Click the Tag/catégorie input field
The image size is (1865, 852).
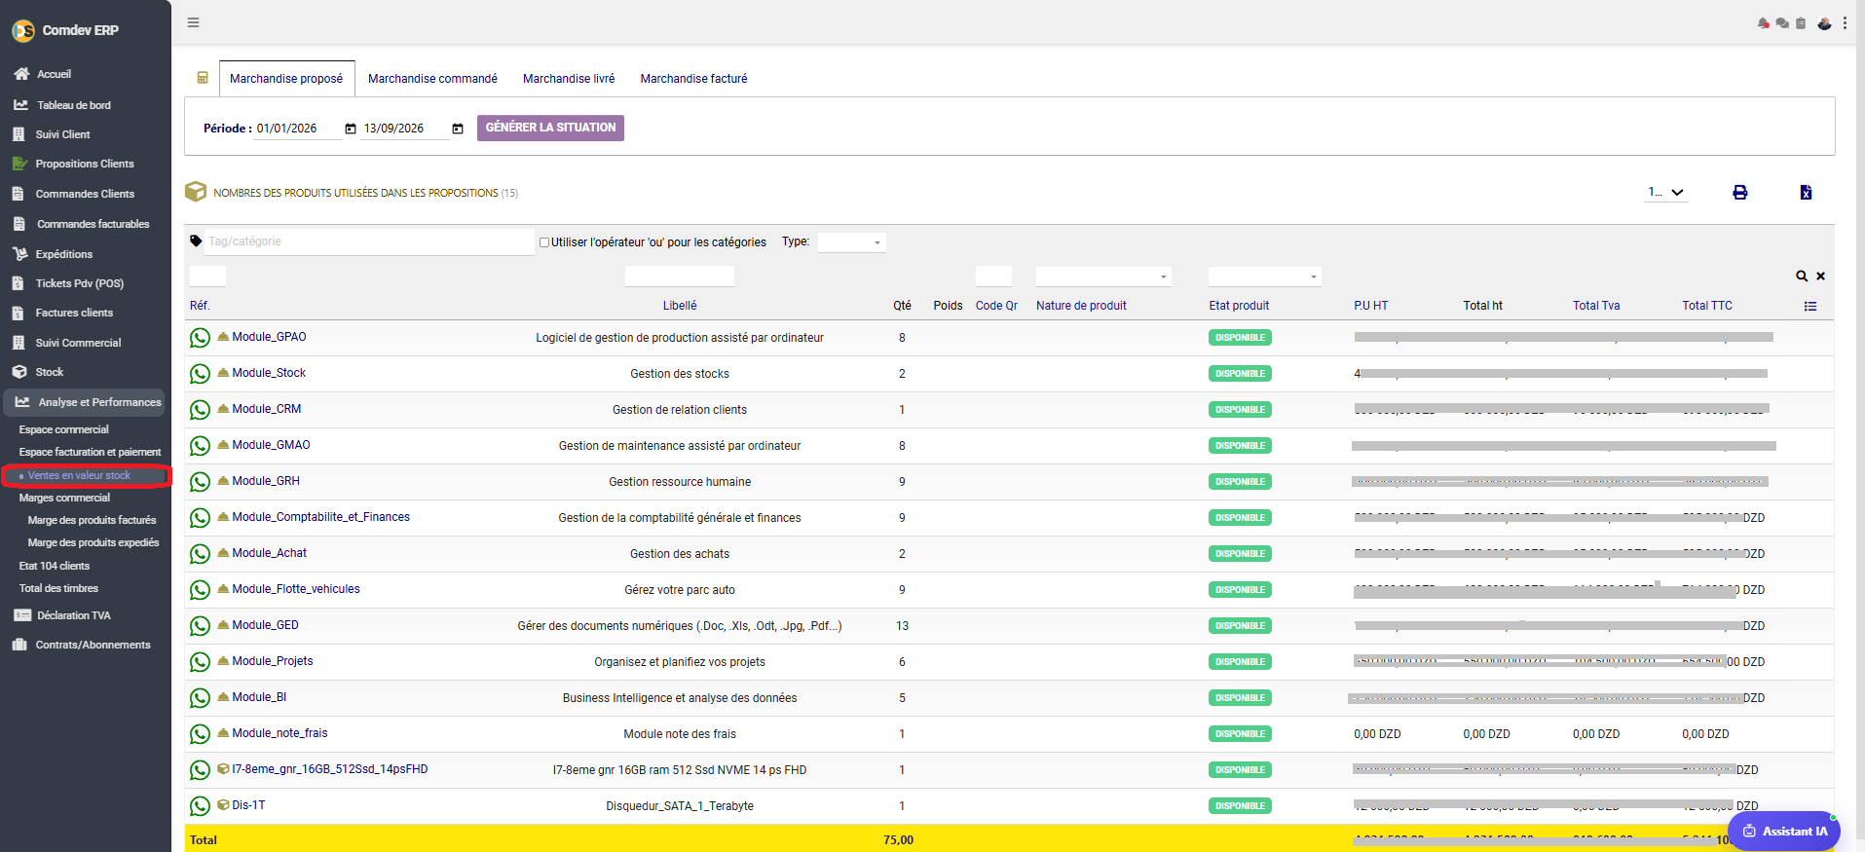369,241
